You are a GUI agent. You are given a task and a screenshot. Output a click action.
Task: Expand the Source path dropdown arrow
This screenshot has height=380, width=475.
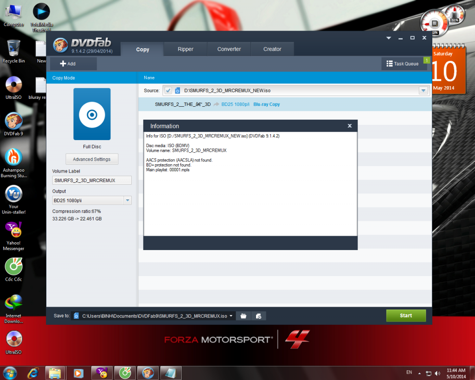point(423,90)
